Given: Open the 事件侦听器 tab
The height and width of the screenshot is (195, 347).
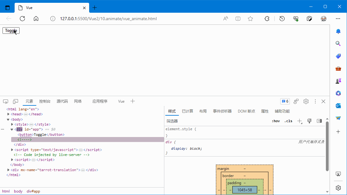Looking at the screenshot, I should tap(222, 111).
